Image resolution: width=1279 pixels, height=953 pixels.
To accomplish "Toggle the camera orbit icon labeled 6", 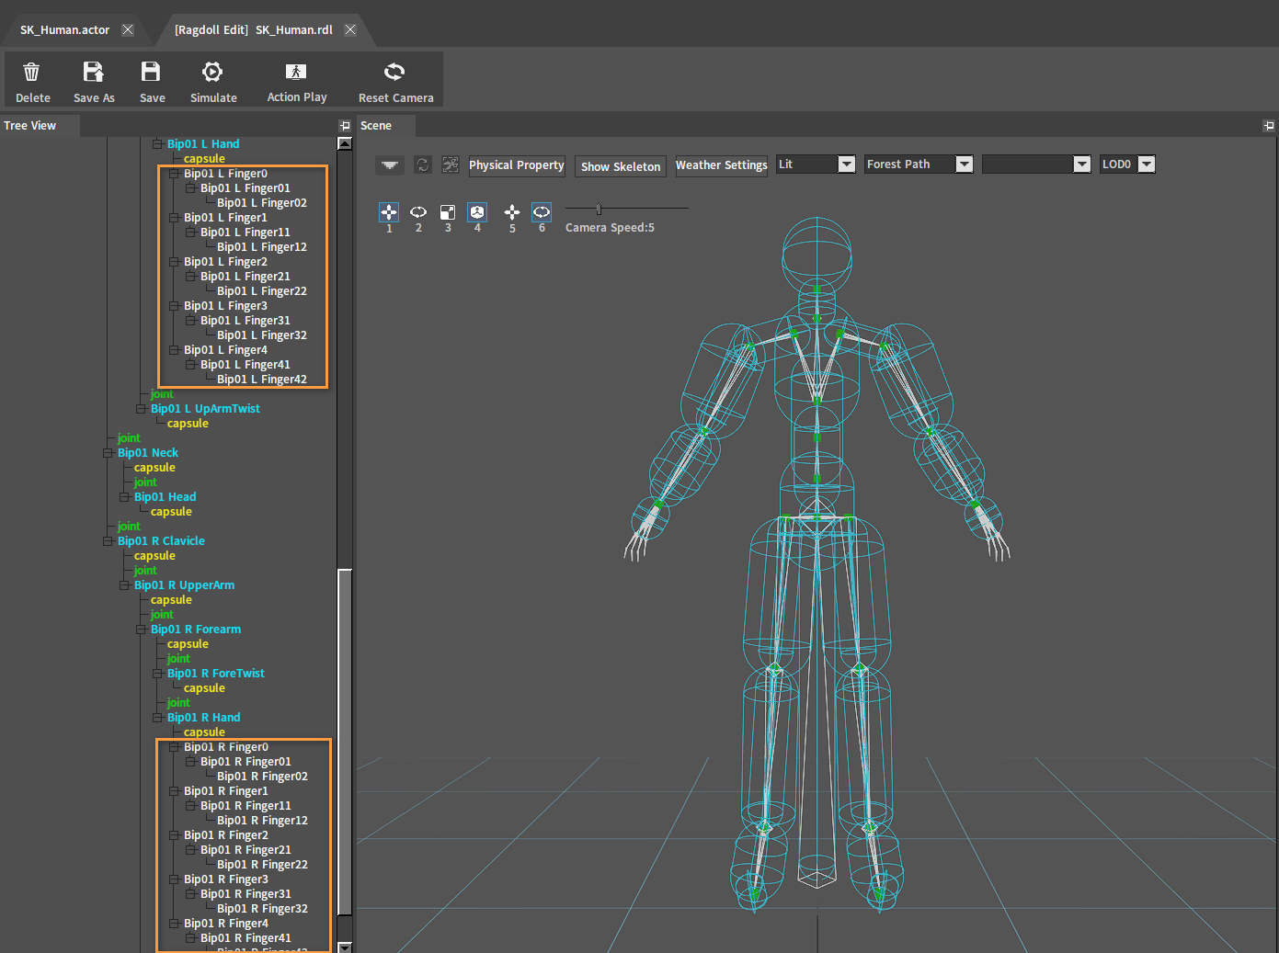I will point(542,212).
